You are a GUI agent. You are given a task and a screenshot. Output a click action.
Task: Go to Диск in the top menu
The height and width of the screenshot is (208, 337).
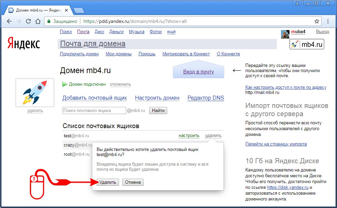99,31
